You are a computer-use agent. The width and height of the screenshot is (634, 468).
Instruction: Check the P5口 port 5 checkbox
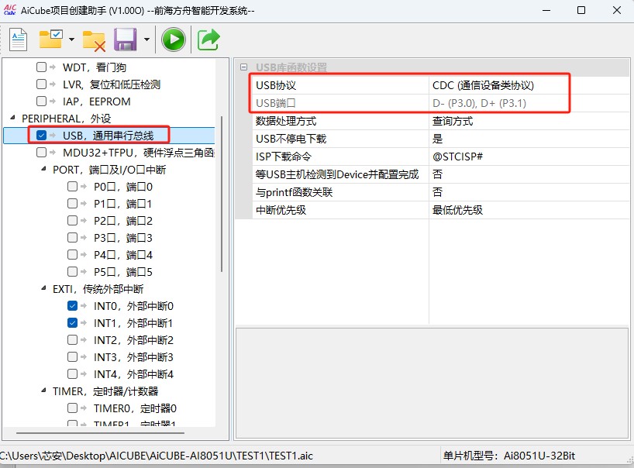tap(72, 271)
